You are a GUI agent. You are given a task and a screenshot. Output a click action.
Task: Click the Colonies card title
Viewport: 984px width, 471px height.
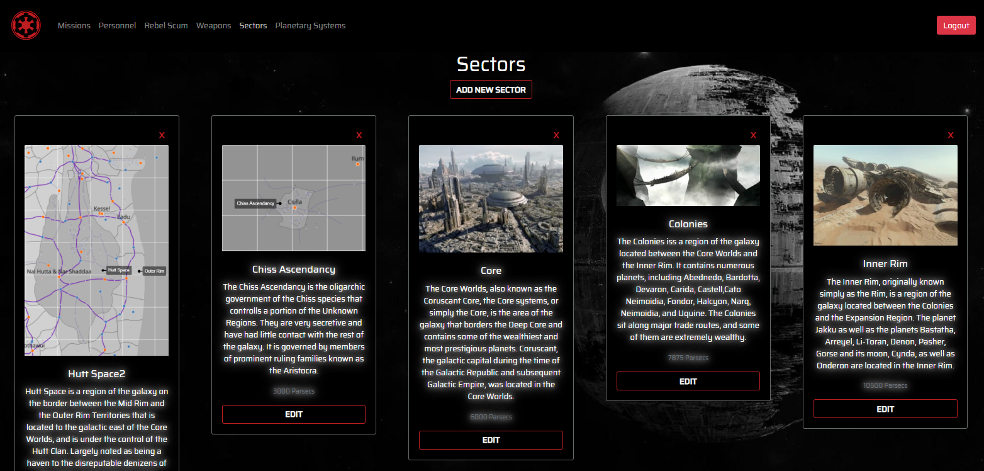(x=688, y=224)
